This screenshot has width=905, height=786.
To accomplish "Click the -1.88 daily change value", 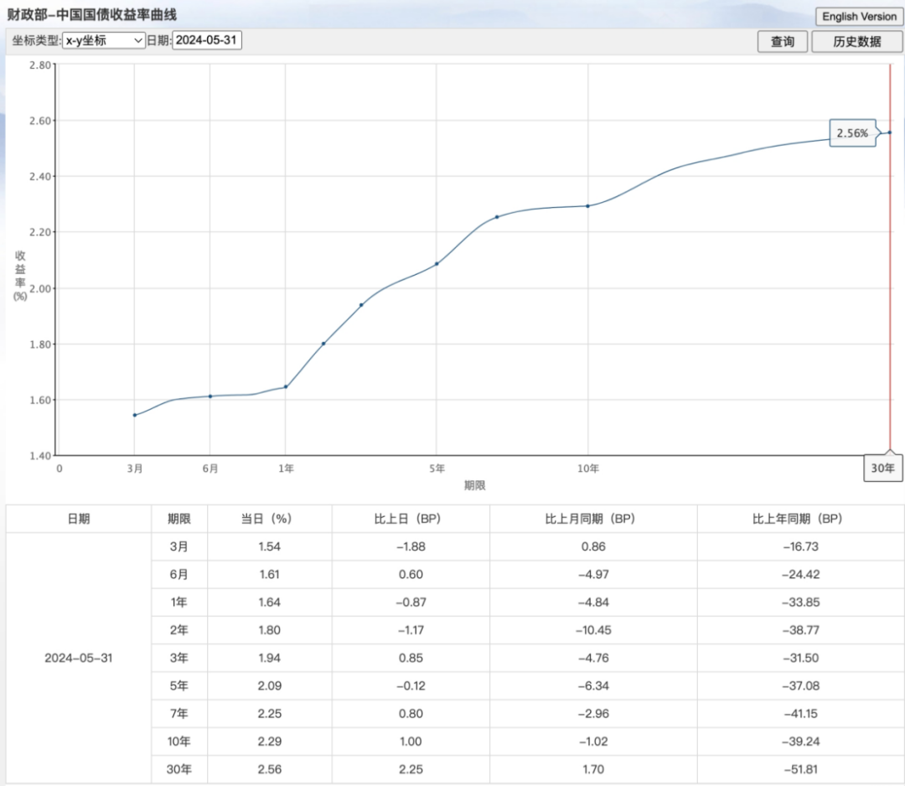I will [x=411, y=546].
